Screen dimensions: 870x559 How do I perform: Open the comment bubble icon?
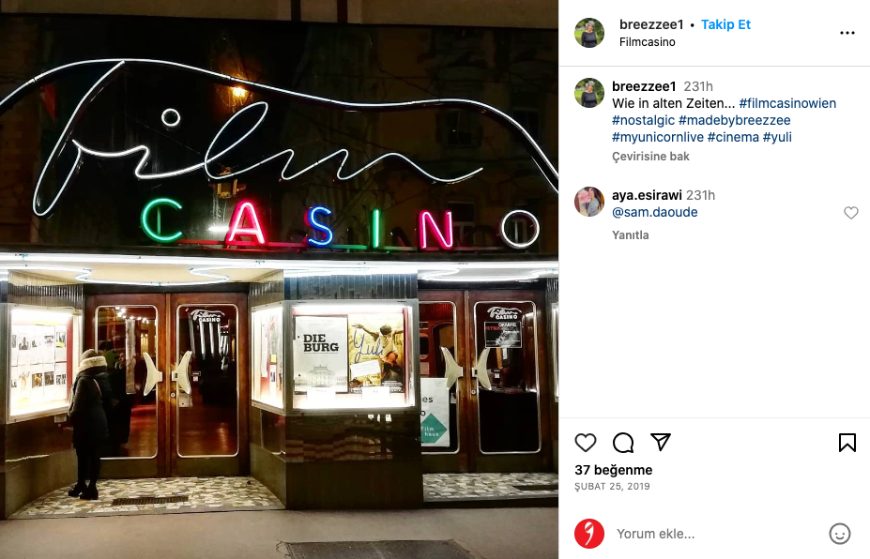tap(623, 443)
